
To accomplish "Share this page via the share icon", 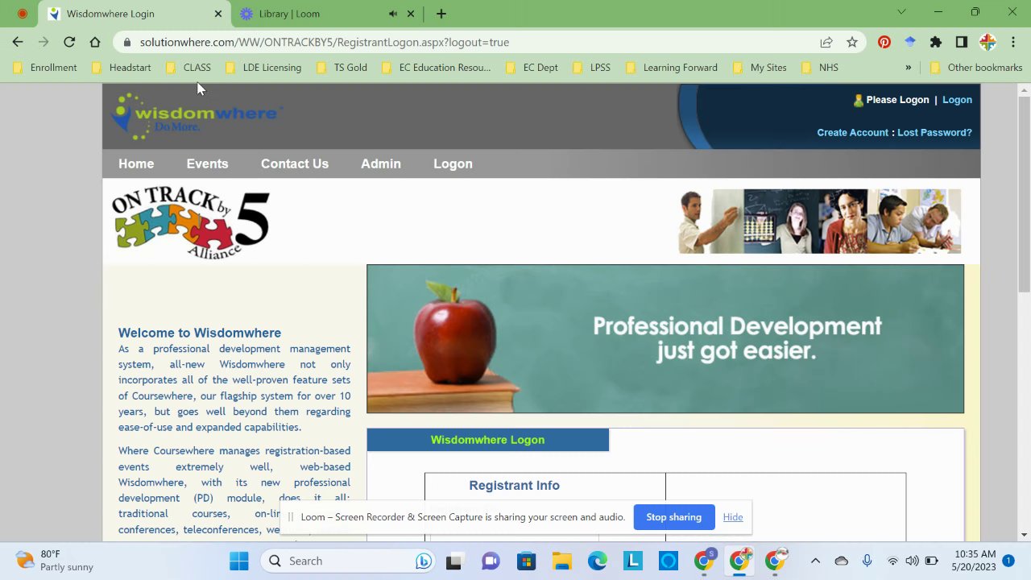I will pos(826,42).
